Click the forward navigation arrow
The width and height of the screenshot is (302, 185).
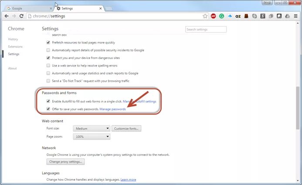(x=14, y=16)
